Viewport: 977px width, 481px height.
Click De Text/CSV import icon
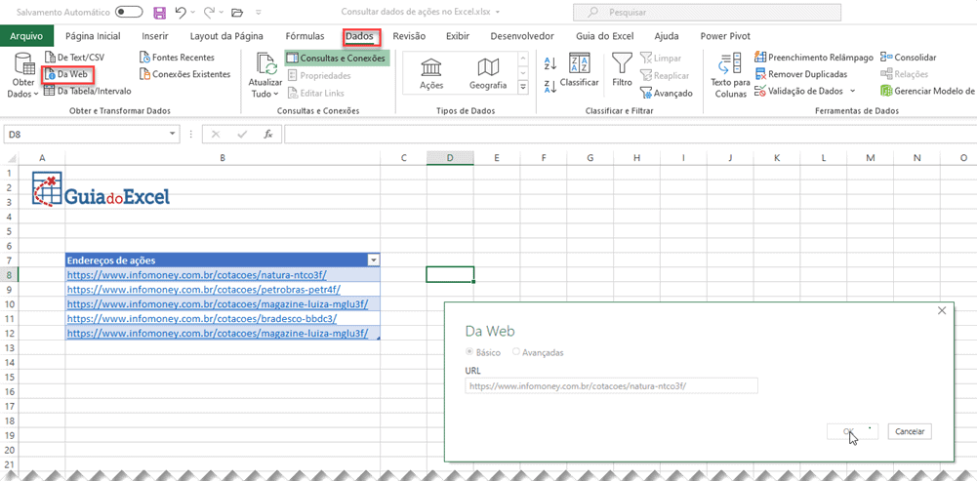pyautogui.click(x=50, y=58)
